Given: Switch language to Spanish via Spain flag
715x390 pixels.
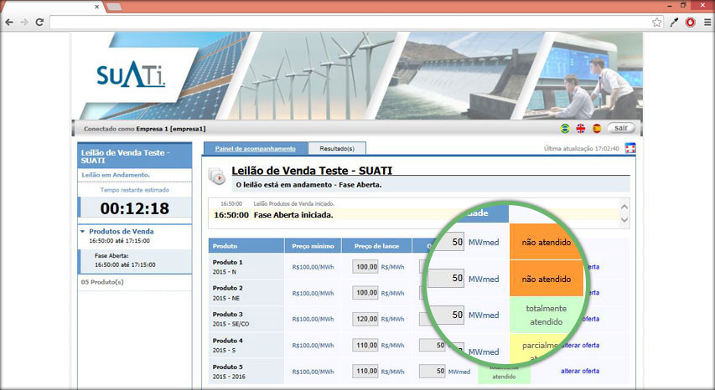Looking at the screenshot, I should pyautogui.click(x=597, y=128).
